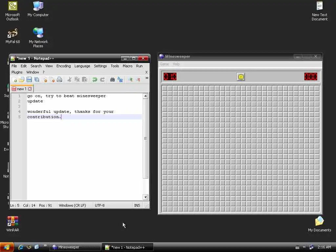This screenshot has width=336, height=252.
Task: Open the Game menu in Minesweeper
Action: [x=164, y=64]
